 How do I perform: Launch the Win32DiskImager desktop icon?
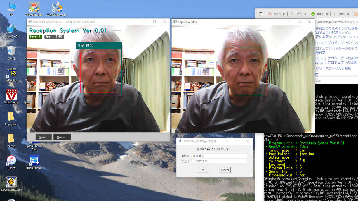click(57, 8)
